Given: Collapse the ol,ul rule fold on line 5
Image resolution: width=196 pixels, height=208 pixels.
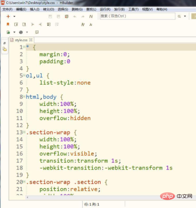Looking at the screenshot, I should 24,75.
